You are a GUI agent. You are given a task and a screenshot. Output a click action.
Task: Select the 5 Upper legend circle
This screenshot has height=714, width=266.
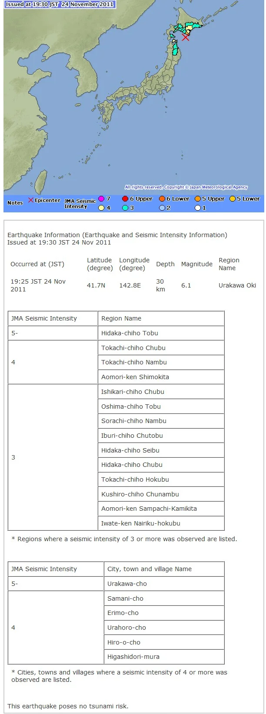197,199
